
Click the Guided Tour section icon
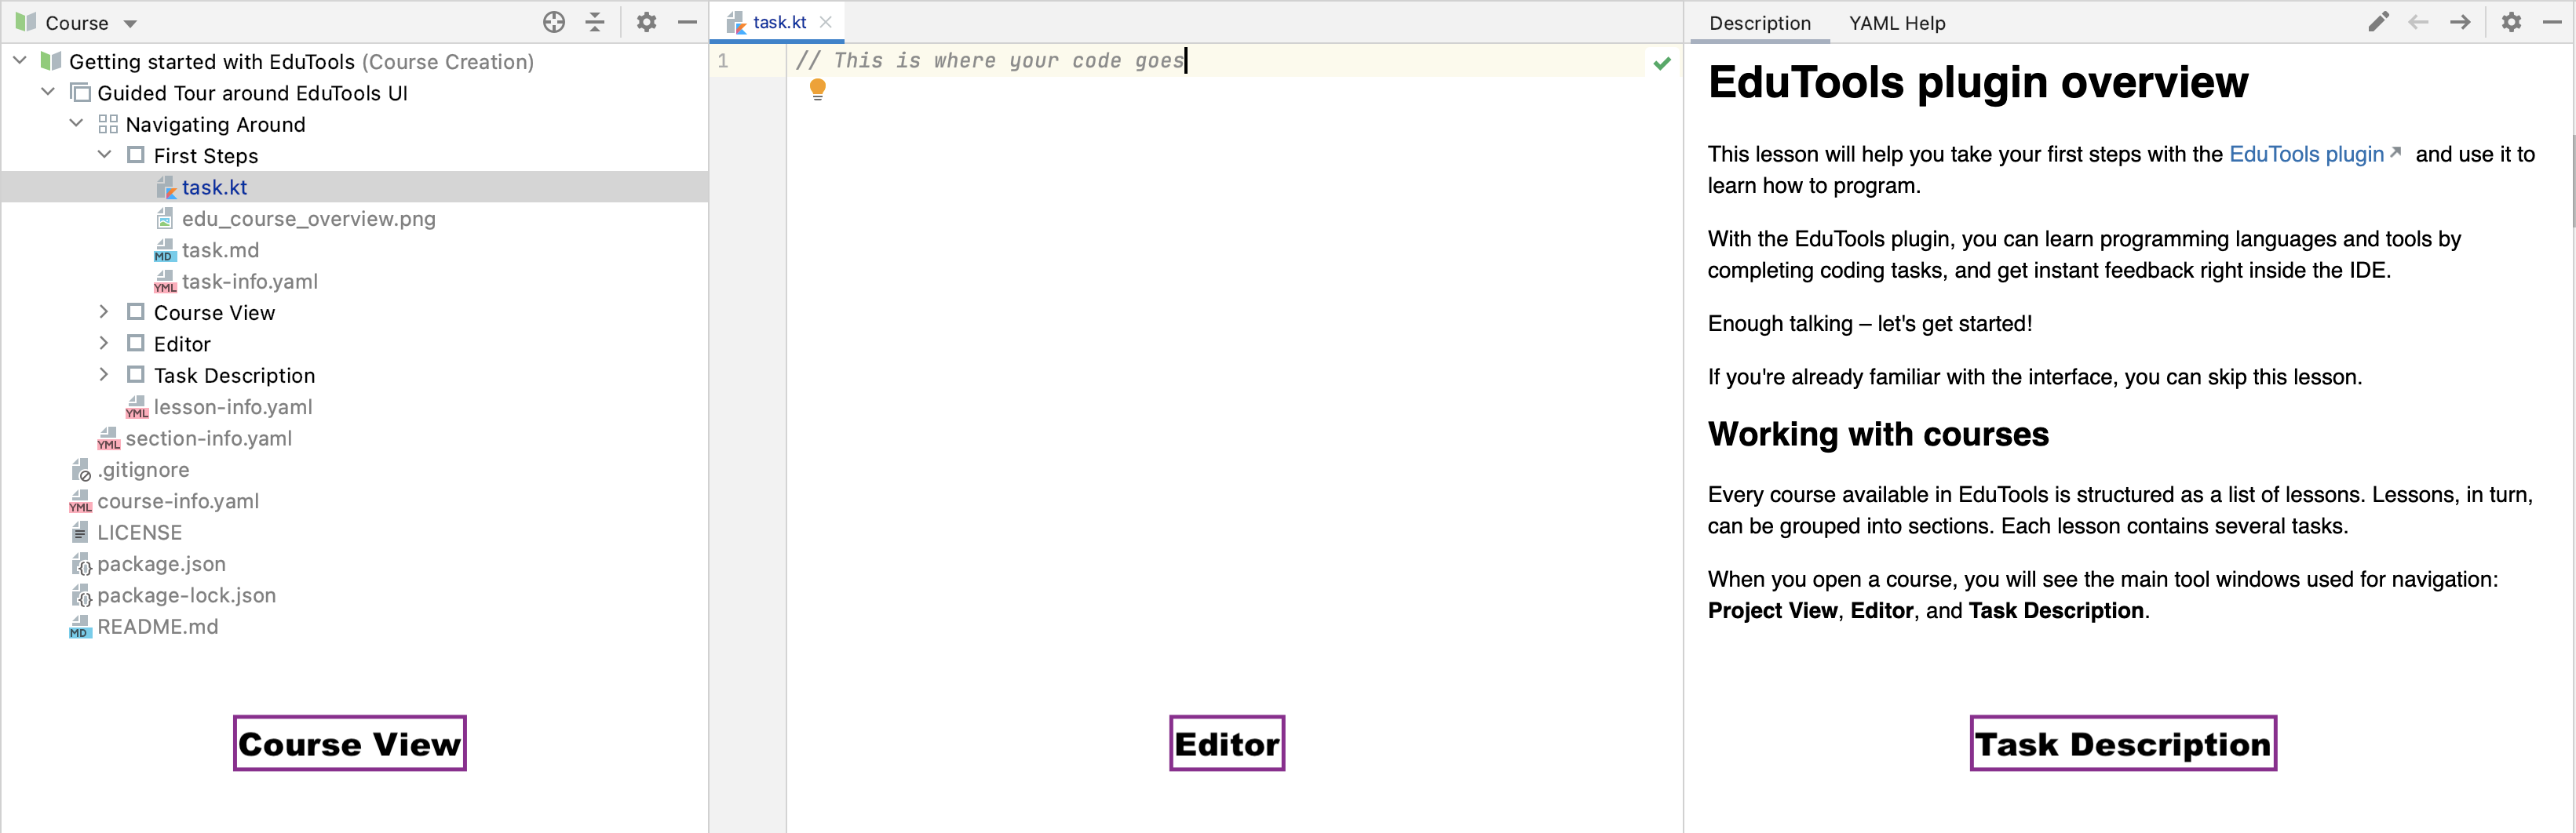(x=80, y=93)
